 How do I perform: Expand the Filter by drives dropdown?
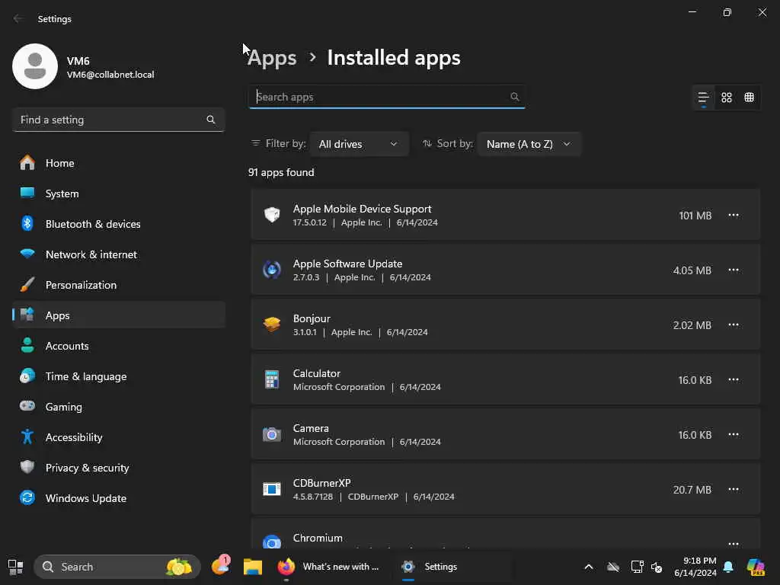(x=359, y=144)
